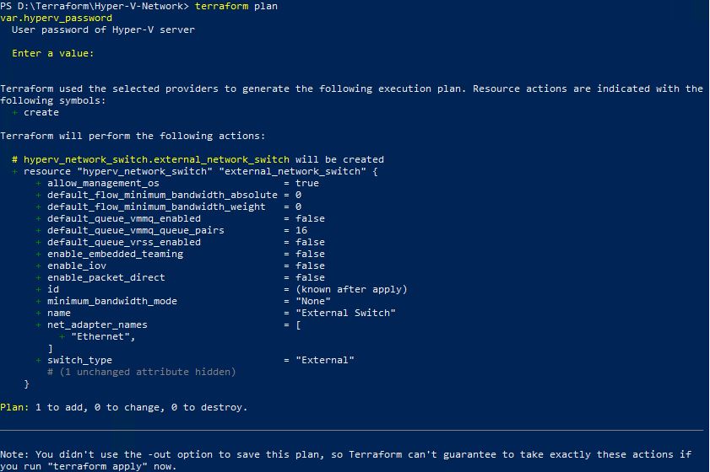The height and width of the screenshot is (472, 710).
Task: Click the "Enter a value:" prompt
Action: 52,53
